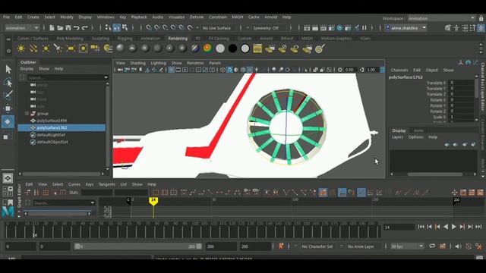Create a point light from the shelf

pyautogui.click(x=46, y=49)
